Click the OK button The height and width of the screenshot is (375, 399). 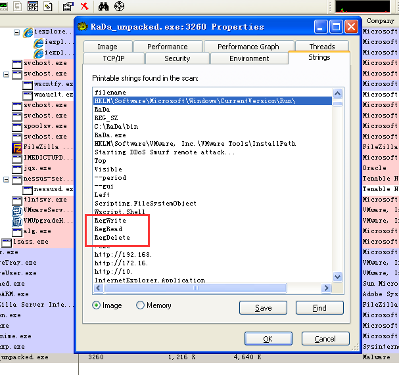click(268, 339)
